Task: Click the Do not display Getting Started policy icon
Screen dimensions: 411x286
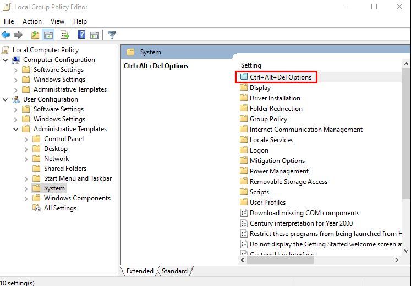Action: tap(244, 244)
